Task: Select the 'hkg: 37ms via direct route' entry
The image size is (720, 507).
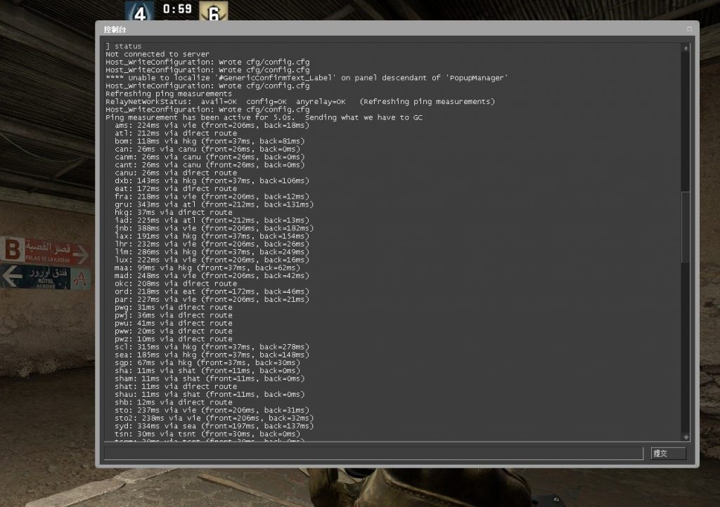Action: pos(173,212)
